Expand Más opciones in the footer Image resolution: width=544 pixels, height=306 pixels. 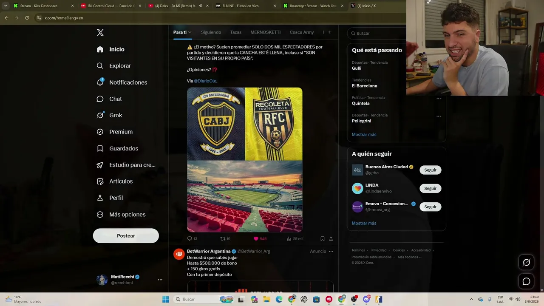pyautogui.click(x=410, y=257)
